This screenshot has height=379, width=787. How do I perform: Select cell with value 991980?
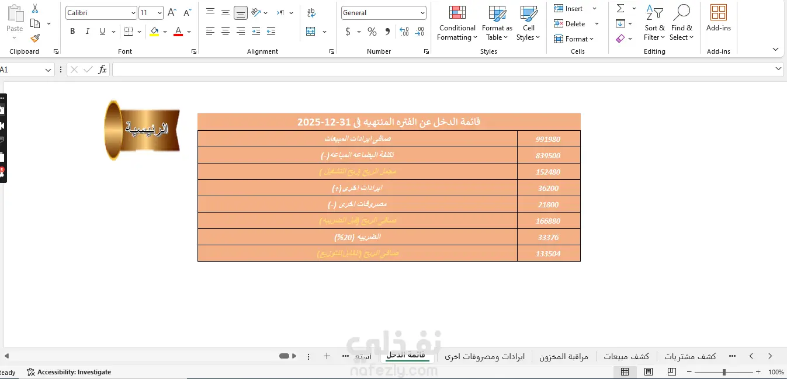(549, 139)
